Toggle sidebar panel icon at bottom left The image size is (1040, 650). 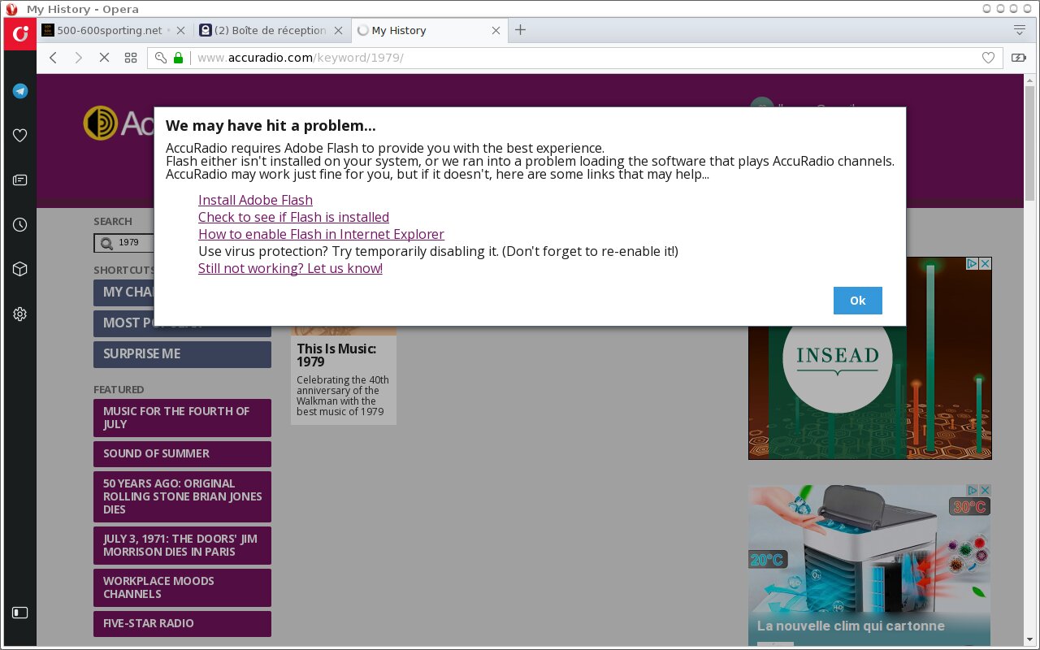click(20, 613)
